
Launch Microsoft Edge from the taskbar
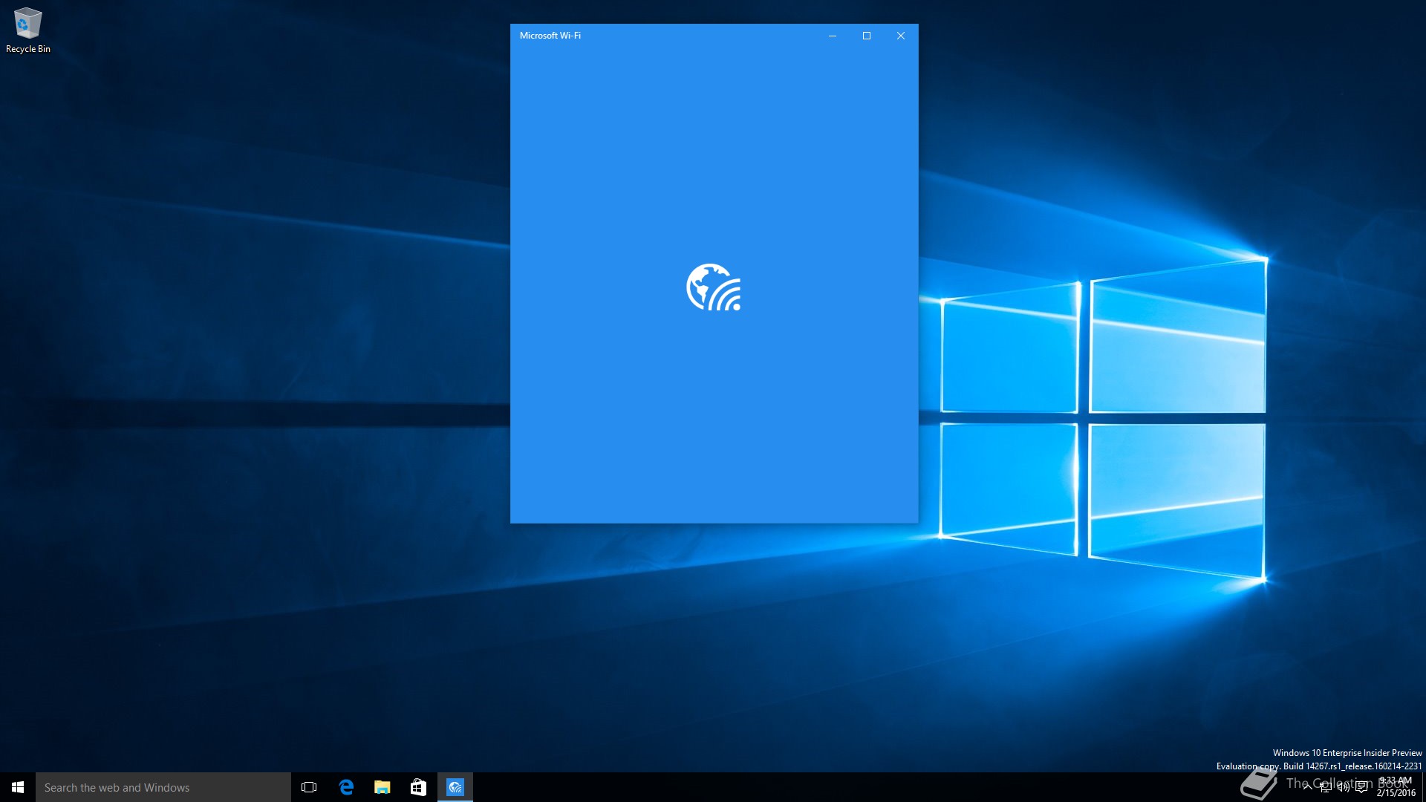tap(346, 787)
